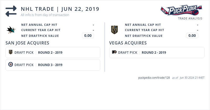Click the PuckPedia logo
This screenshot has width=210, height=110.
pyautogui.click(x=181, y=11)
